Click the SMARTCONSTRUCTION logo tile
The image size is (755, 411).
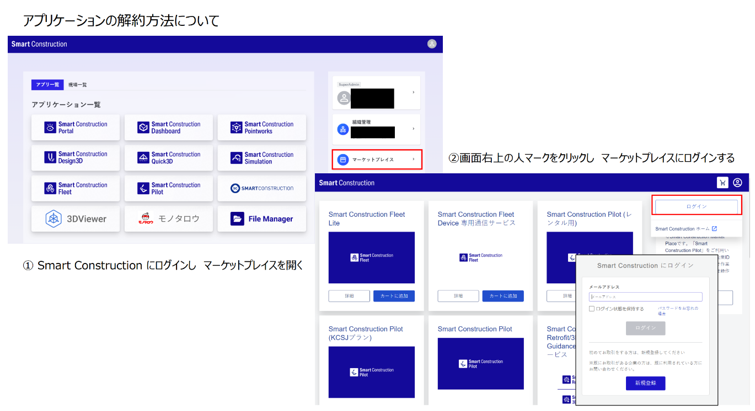262,188
